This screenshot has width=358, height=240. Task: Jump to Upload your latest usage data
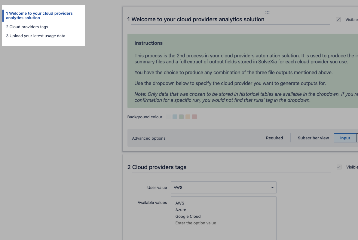pos(35,36)
